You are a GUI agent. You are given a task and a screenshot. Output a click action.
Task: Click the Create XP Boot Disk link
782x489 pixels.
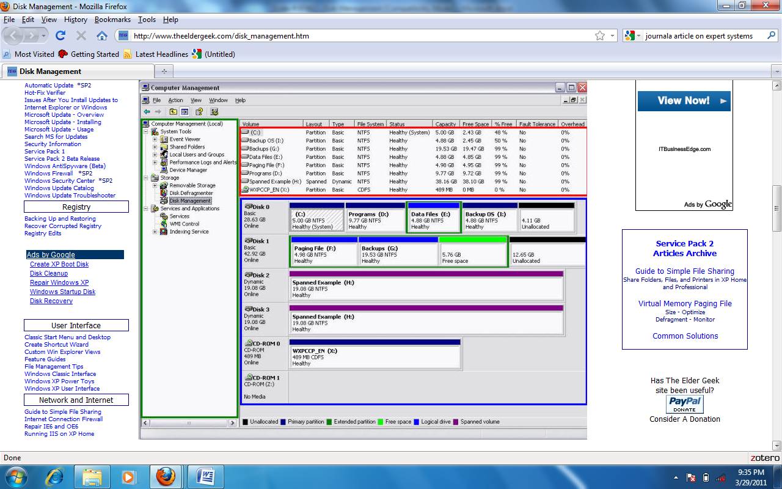[x=59, y=264]
